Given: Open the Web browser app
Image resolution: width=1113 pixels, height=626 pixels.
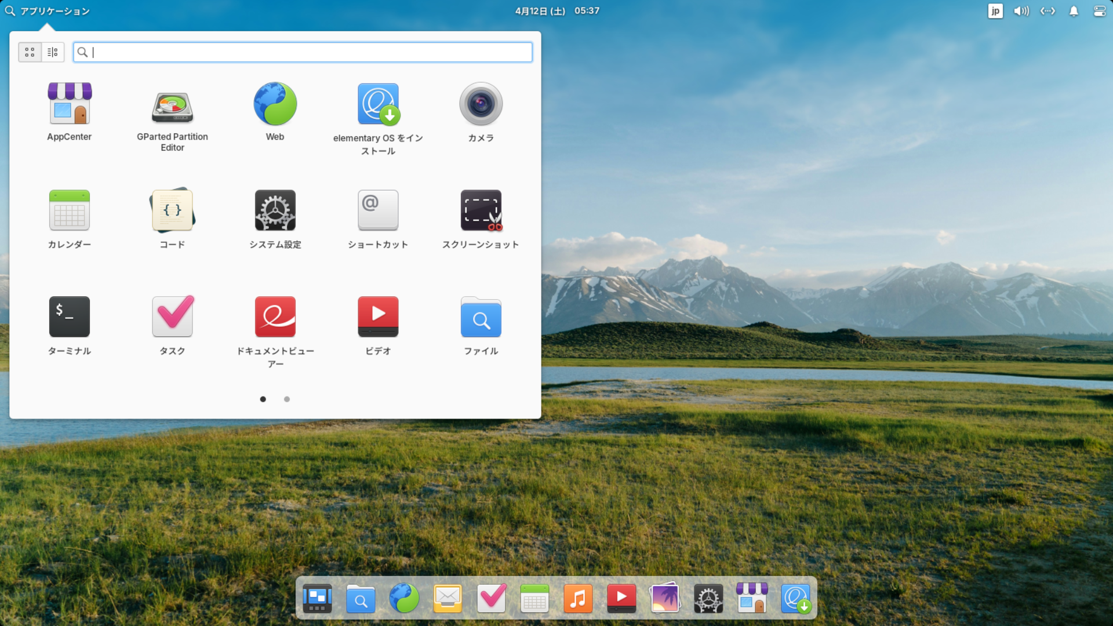Looking at the screenshot, I should [275, 104].
